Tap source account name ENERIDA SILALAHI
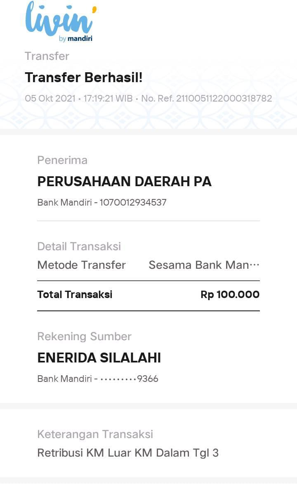 pyautogui.click(x=99, y=358)
